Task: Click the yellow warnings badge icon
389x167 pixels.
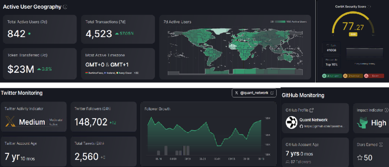Action: click(x=345, y=76)
